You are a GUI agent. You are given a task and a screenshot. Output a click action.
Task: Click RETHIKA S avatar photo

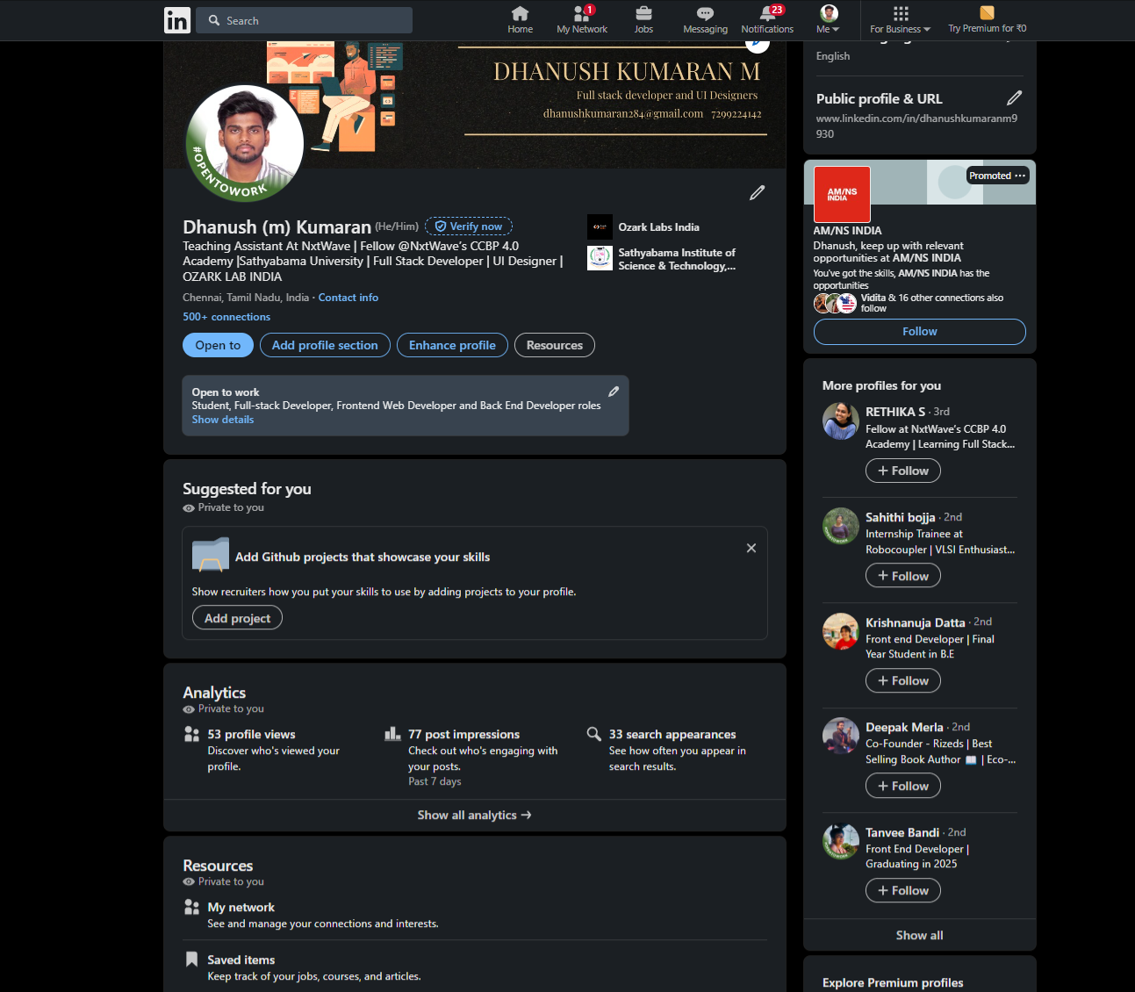tap(840, 421)
